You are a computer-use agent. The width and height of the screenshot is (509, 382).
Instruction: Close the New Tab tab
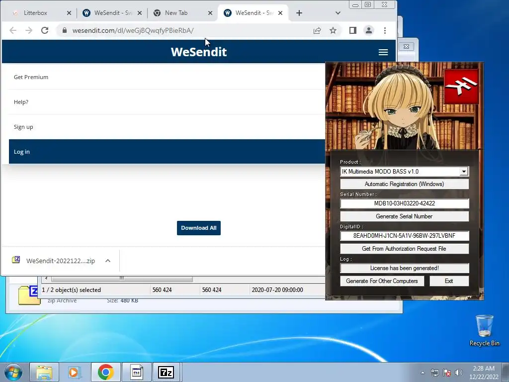coord(210,13)
